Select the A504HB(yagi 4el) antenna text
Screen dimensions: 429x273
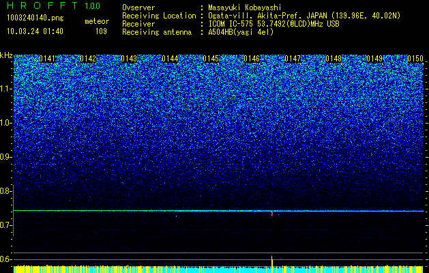[x=241, y=32]
